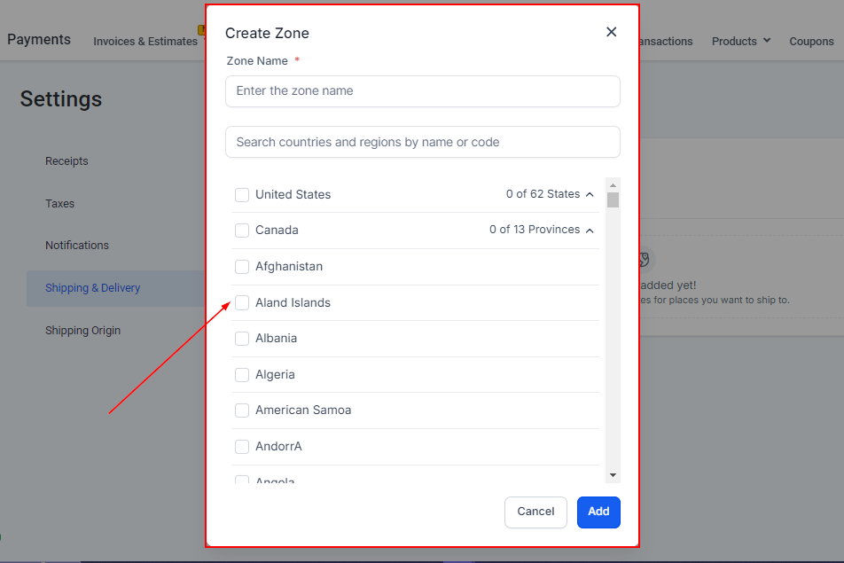The width and height of the screenshot is (844, 563).
Task: Open the Products dropdown menu
Action: [741, 41]
